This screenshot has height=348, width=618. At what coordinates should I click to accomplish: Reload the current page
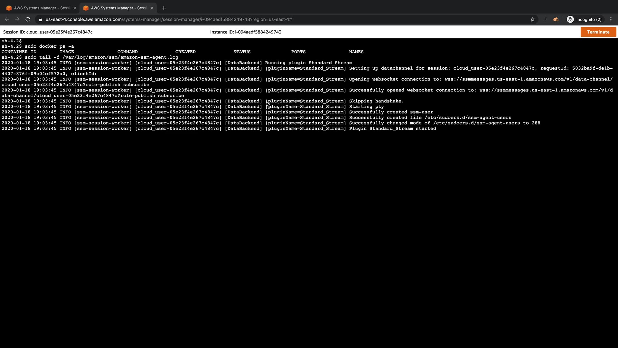coord(28,19)
